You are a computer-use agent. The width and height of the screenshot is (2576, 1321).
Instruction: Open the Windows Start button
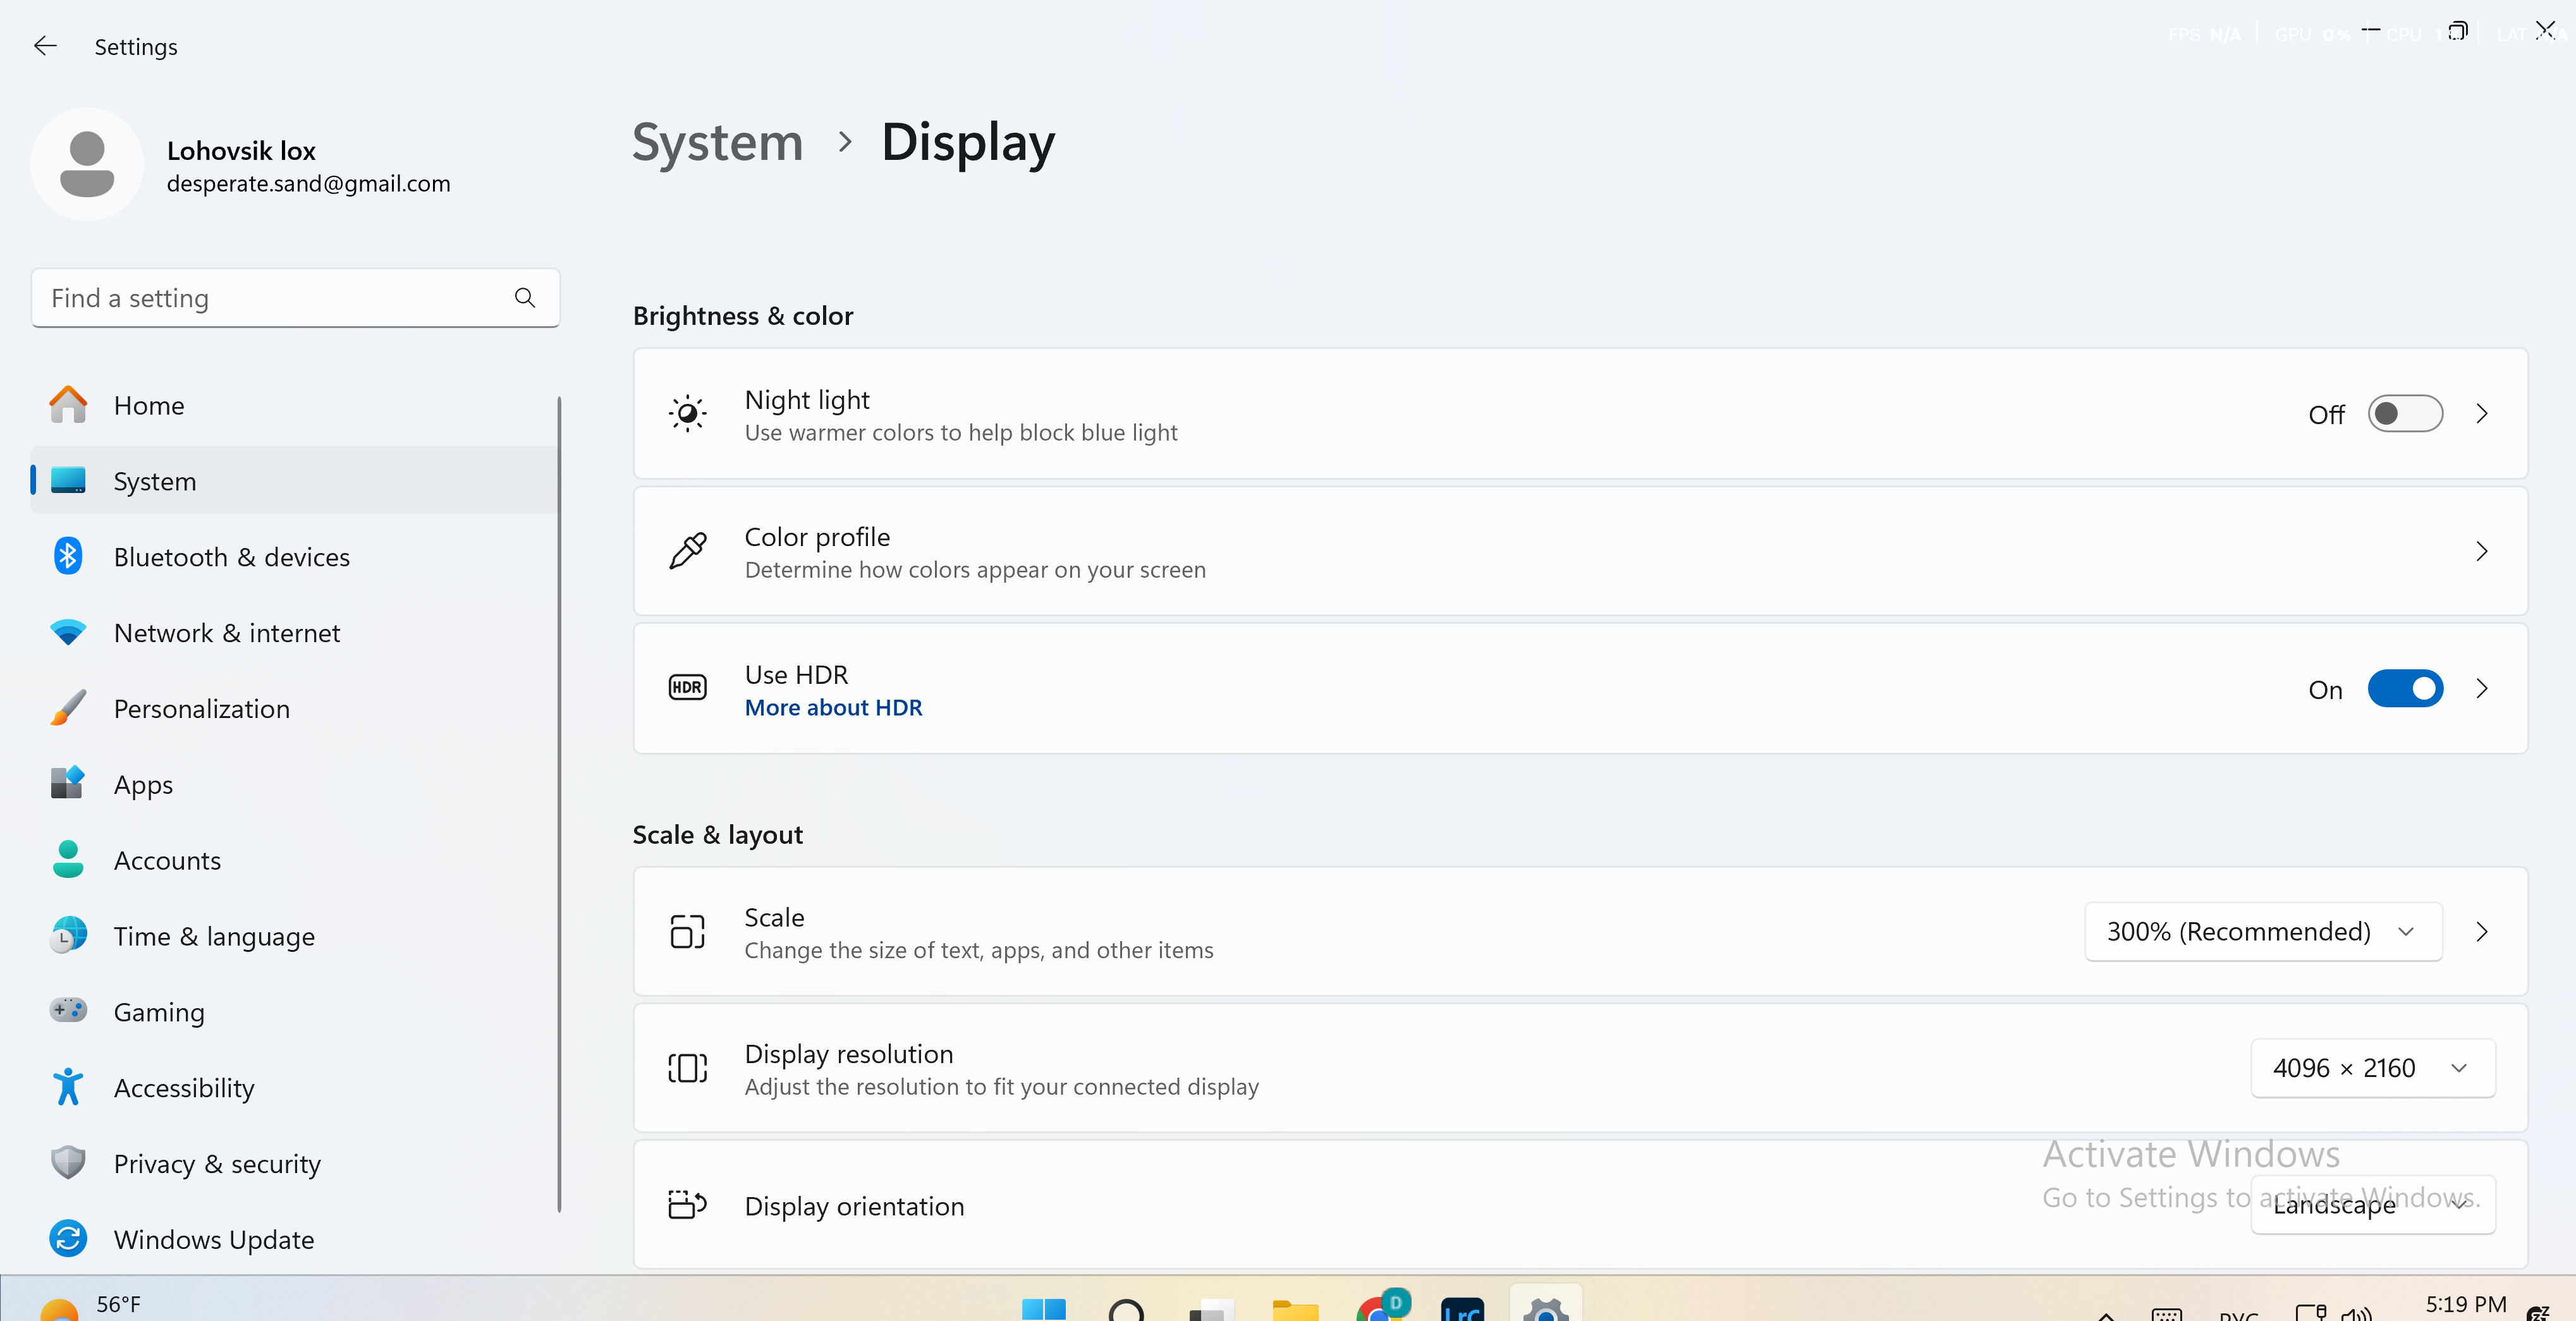click(x=1043, y=1308)
